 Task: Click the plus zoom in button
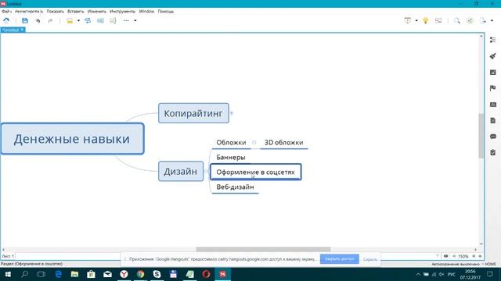474,256
